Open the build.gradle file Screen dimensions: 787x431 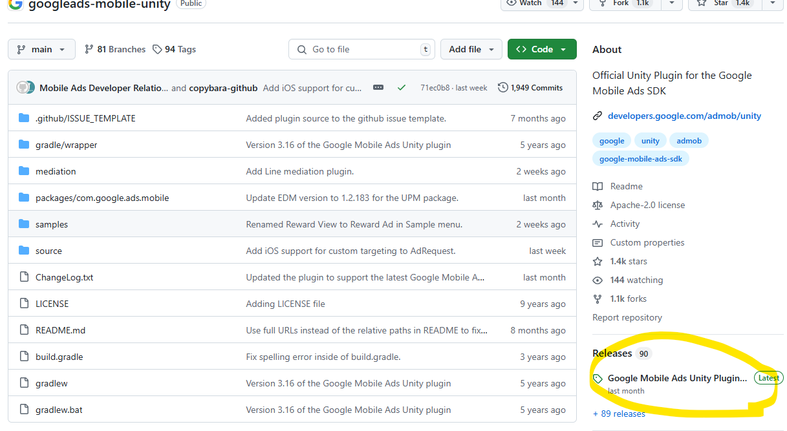point(59,357)
